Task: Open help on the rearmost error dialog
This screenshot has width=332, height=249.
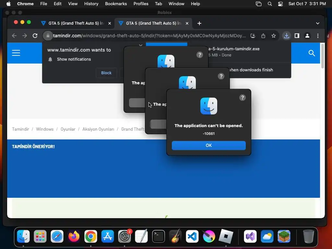Action: click(x=200, y=55)
